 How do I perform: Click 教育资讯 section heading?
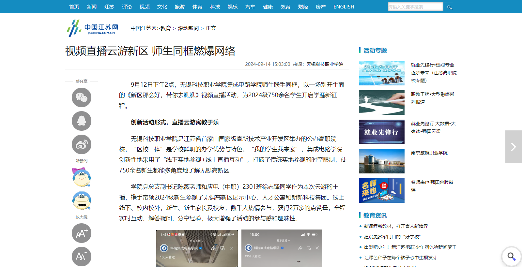[x=375, y=215]
